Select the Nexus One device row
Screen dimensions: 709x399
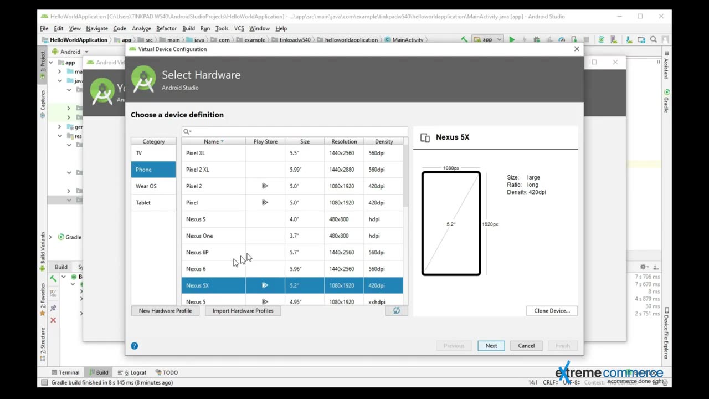(x=292, y=236)
